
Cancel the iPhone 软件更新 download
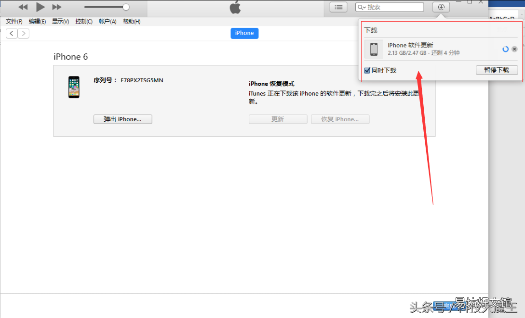coord(514,49)
